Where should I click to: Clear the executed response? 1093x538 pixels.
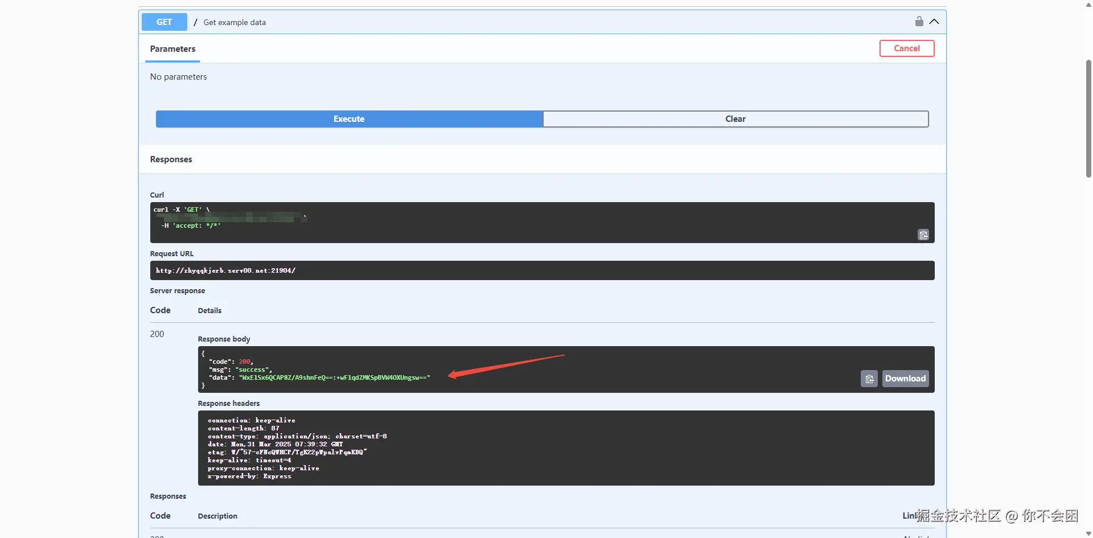(x=735, y=119)
